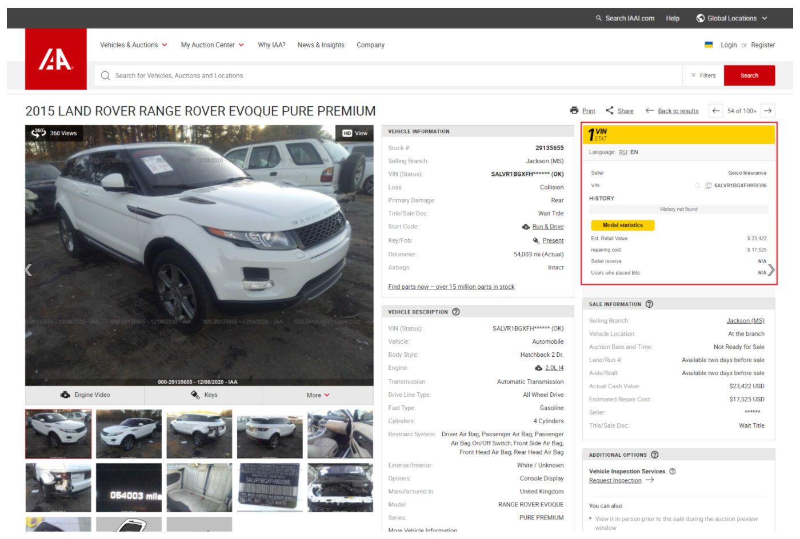
Task: Show the next photo with right chevron
Action: pos(771,269)
